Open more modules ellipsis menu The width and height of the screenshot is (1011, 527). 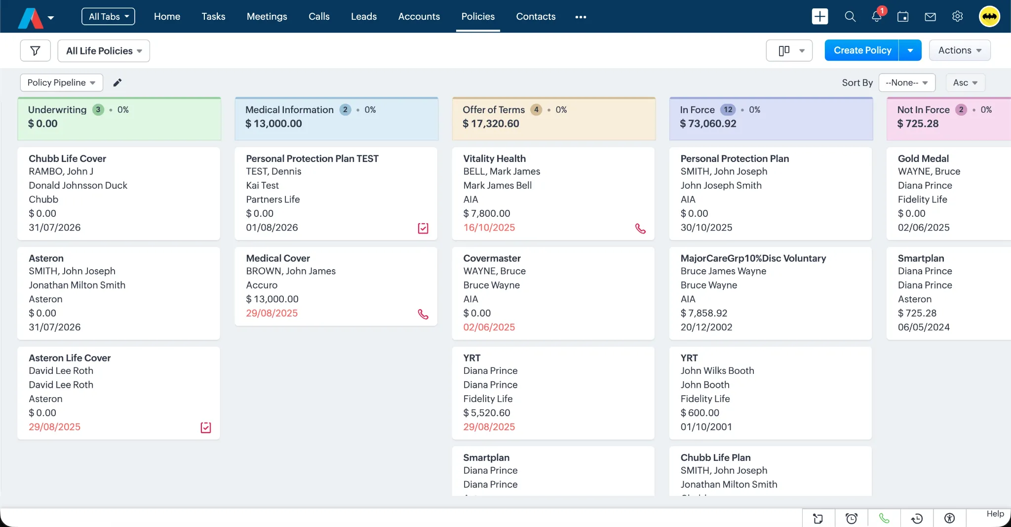(581, 17)
